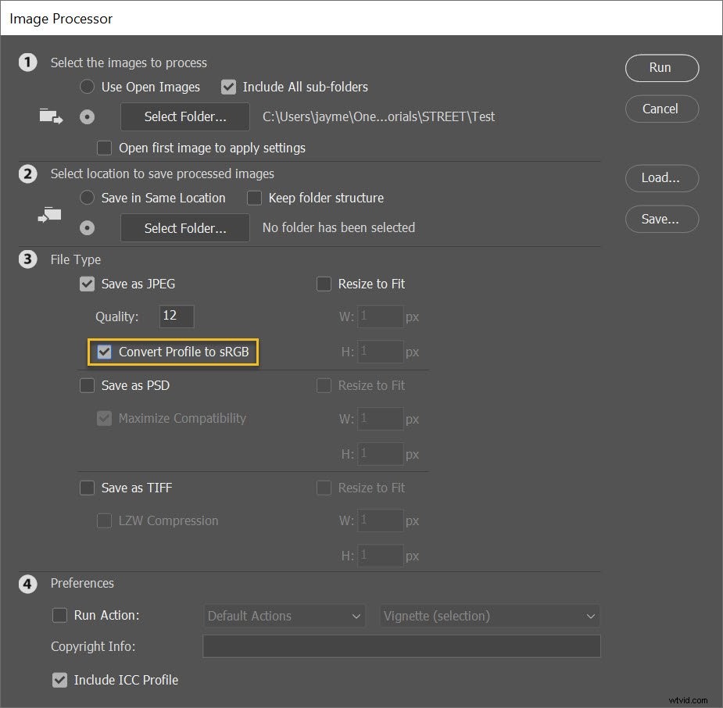This screenshot has height=708, width=723.
Task: Check the Save as TIFF option
Action: tap(87, 488)
